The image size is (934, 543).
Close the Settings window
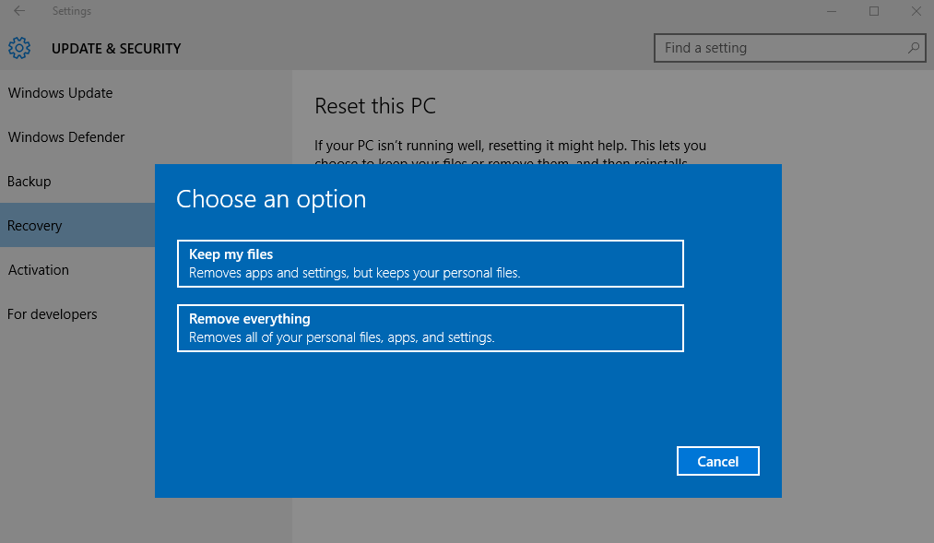(916, 11)
